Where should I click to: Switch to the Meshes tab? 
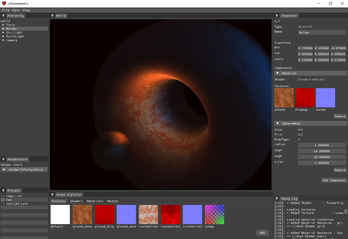113,201
